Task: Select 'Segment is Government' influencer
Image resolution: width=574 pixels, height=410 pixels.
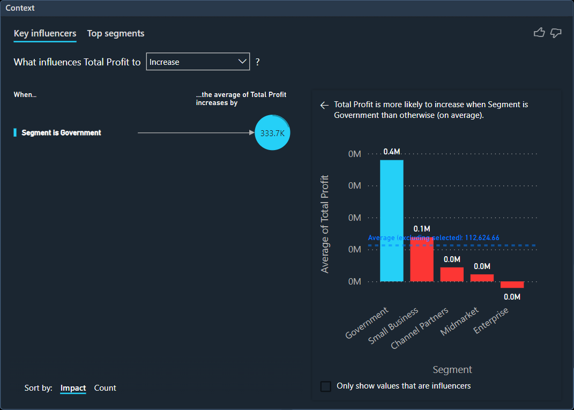Action: (61, 133)
